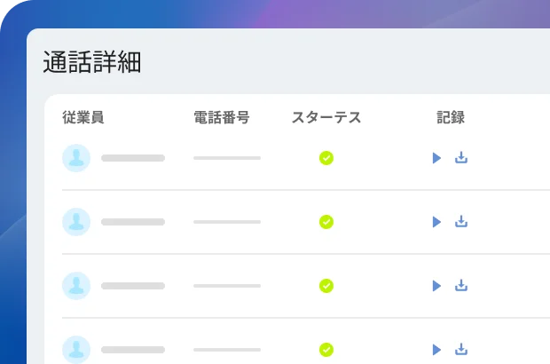Open the third employee's avatar
Viewport: 550px width, 364px height.
click(76, 286)
